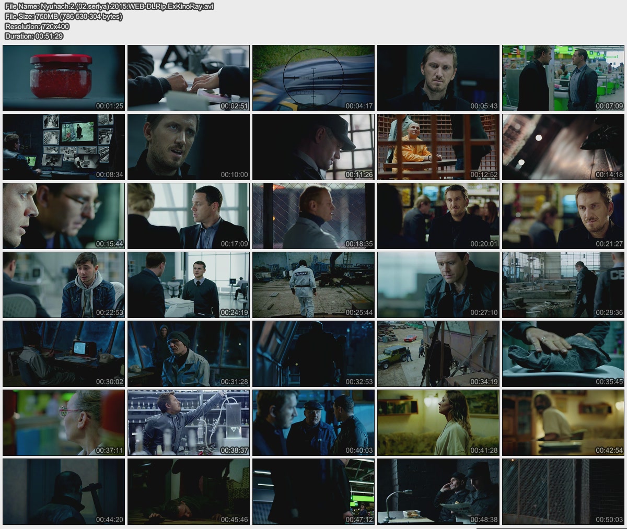Click the thumbnail timestamped 00:14:18
Image resolution: width=627 pixels, height=529 pixels.
click(x=563, y=147)
